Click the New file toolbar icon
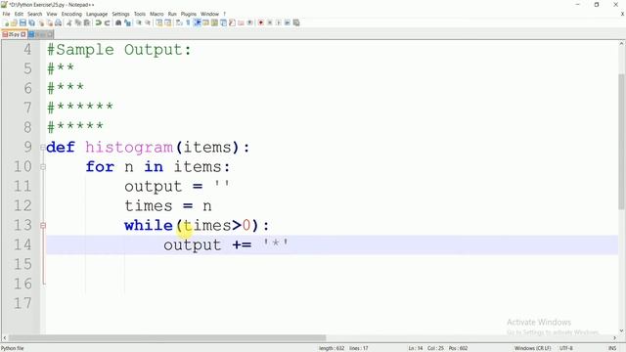 coord(6,22)
